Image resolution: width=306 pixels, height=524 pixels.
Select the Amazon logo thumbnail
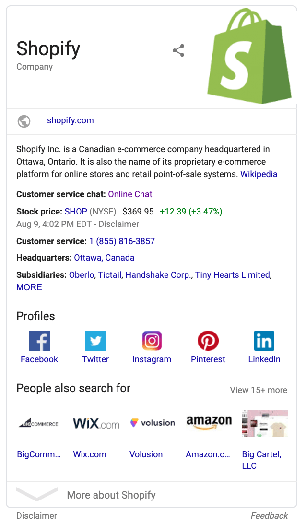pos(209,423)
